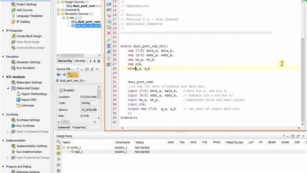Image resolution: width=307 pixels, height=173 pixels.
Task: Expand Open Synthesized Design
Action: coord(8,132)
